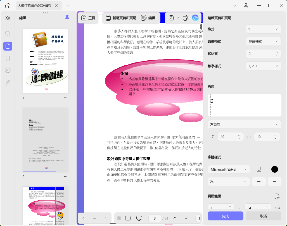Image resolution: width=287 pixels, height=226 pixels.
Task: Select page 3 thumbnail
Action: [x=45, y=206]
